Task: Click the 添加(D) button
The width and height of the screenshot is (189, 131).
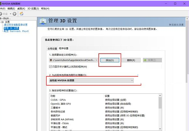Action: point(110,60)
